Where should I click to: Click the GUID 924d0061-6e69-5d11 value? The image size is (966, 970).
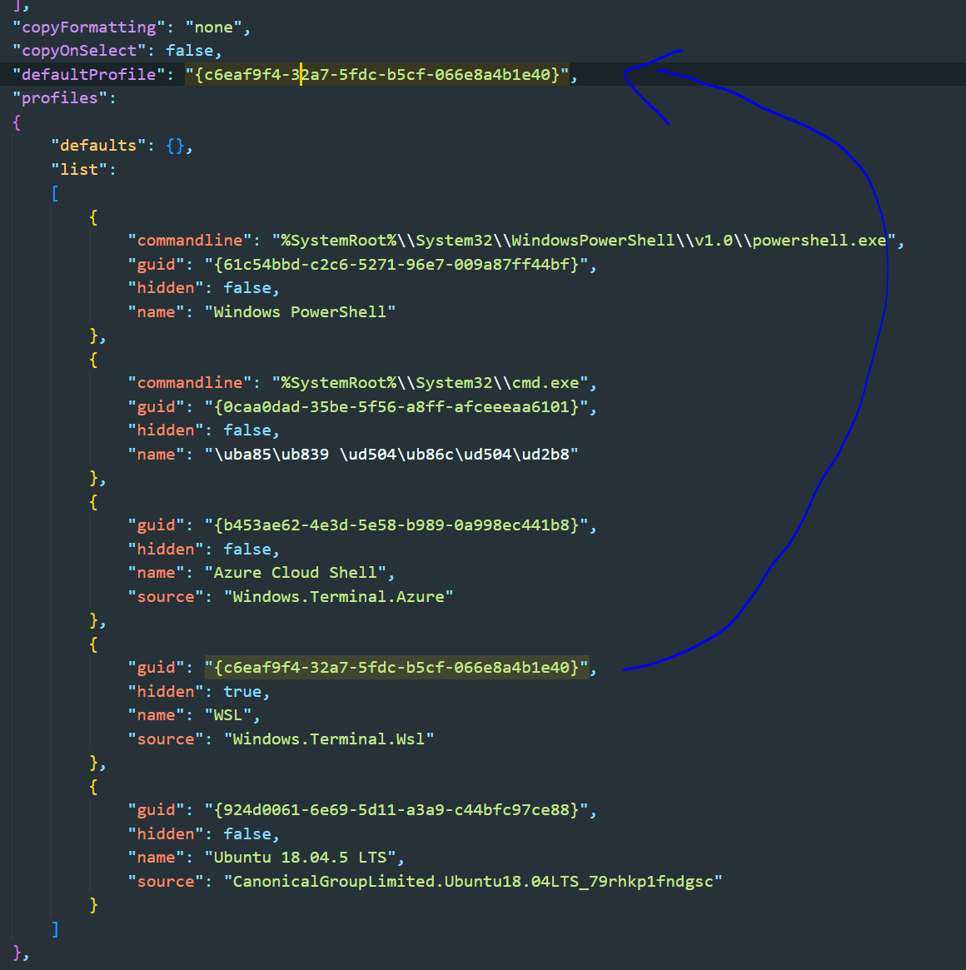[x=396, y=810]
